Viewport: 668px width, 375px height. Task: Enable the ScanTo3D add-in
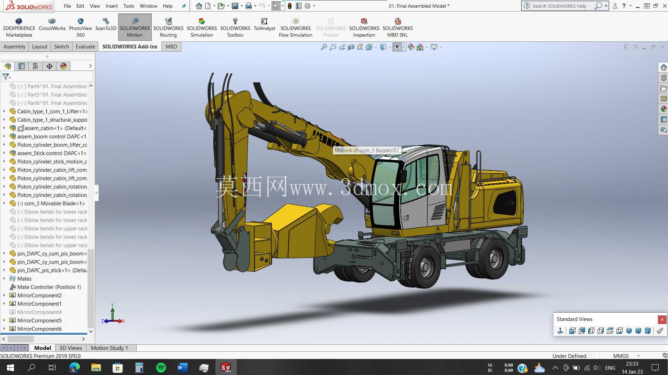[106, 25]
